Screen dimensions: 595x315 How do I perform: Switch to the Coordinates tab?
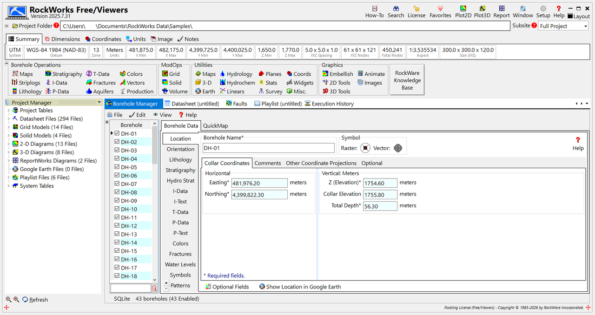coord(102,39)
